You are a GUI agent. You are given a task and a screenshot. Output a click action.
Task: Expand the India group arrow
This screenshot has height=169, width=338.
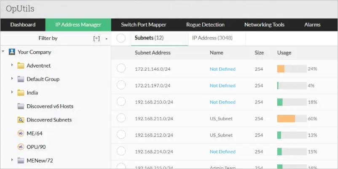coord(12,92)
